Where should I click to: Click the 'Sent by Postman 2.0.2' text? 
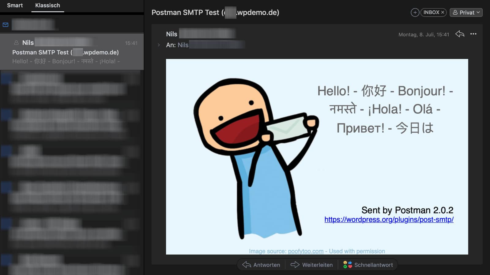(x=407, y=210)
